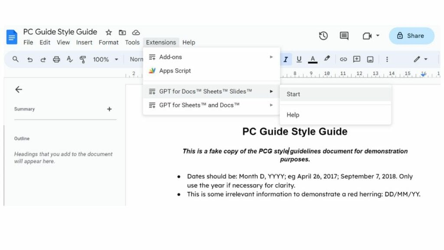
Task: Toggle italic formatting
Action: tap(285, 59)
